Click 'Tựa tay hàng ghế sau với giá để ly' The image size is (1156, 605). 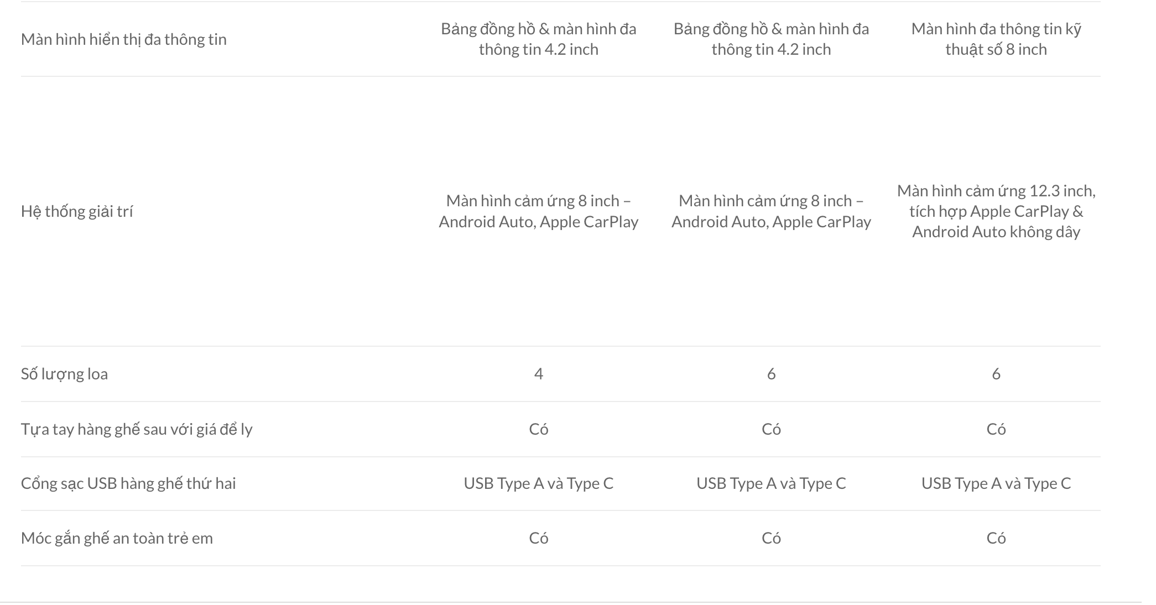137,429
